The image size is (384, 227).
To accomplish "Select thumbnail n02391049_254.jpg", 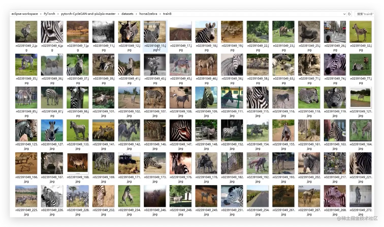I will (x=258, y=196).
